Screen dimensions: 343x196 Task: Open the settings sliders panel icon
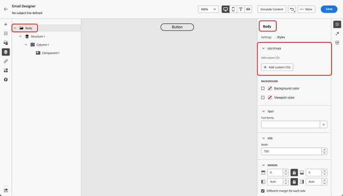click(x=337, y=25)
